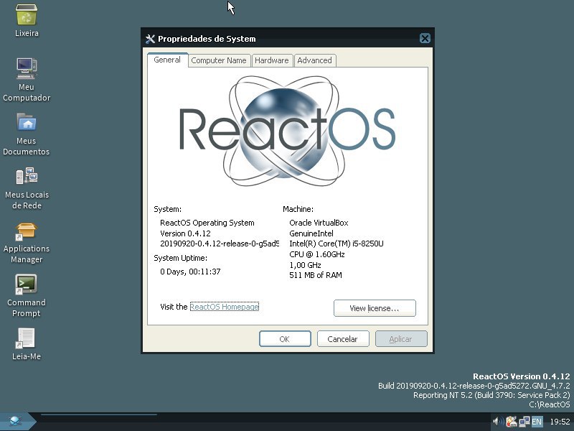Select the Leia-Me document icon
This screenshot has width=574, height=431.
tap(27, 338)
